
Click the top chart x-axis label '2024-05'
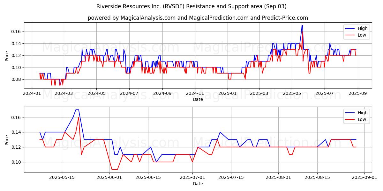[96, 94]
